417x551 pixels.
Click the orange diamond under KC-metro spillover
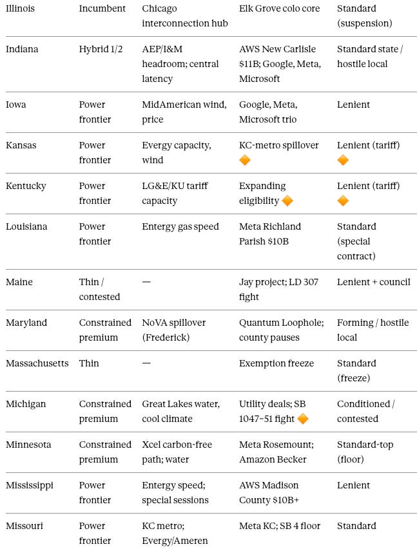pos(245,160)
